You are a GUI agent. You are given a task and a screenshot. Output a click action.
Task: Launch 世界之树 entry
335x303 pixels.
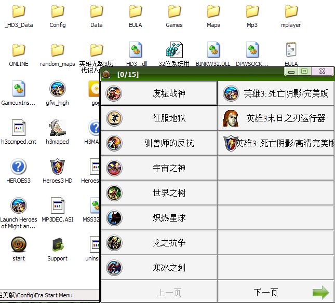(159, 193)
